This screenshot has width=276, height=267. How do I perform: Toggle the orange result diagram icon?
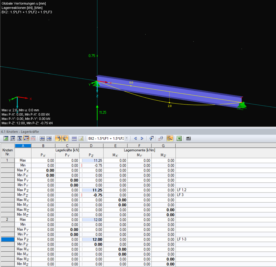tap(170, 138)
